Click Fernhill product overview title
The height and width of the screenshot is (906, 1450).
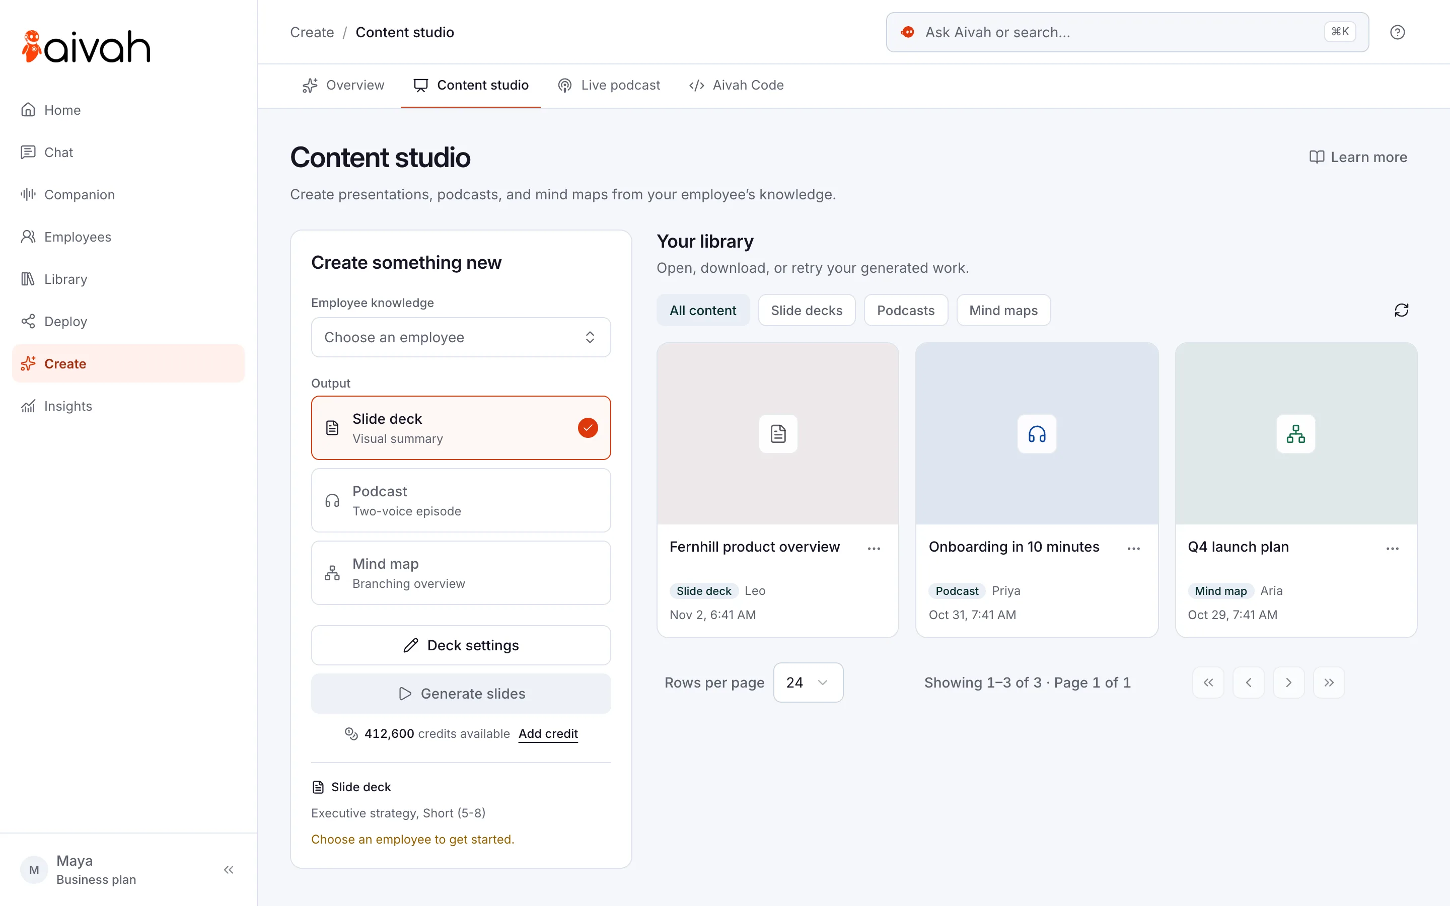coord(754,547)
